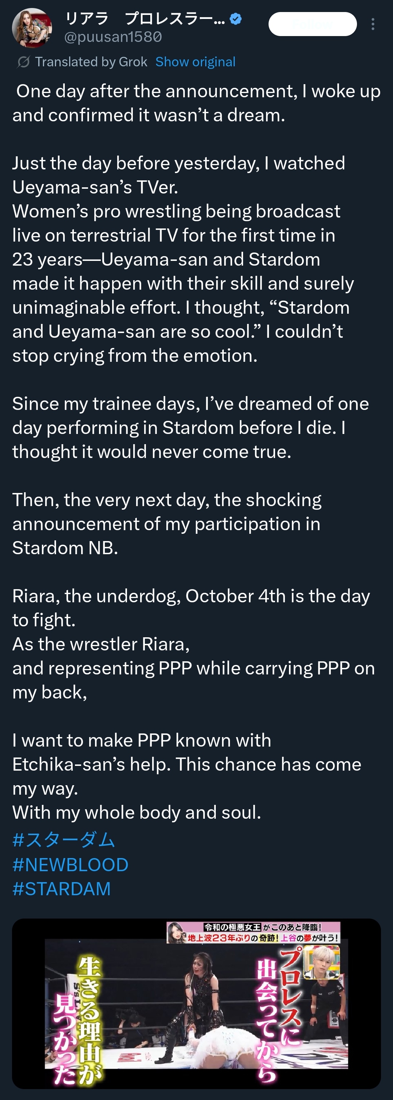Viewport: 393px width, 1100px height.
Task: Tap the Follow button
Action: (313, 24)
